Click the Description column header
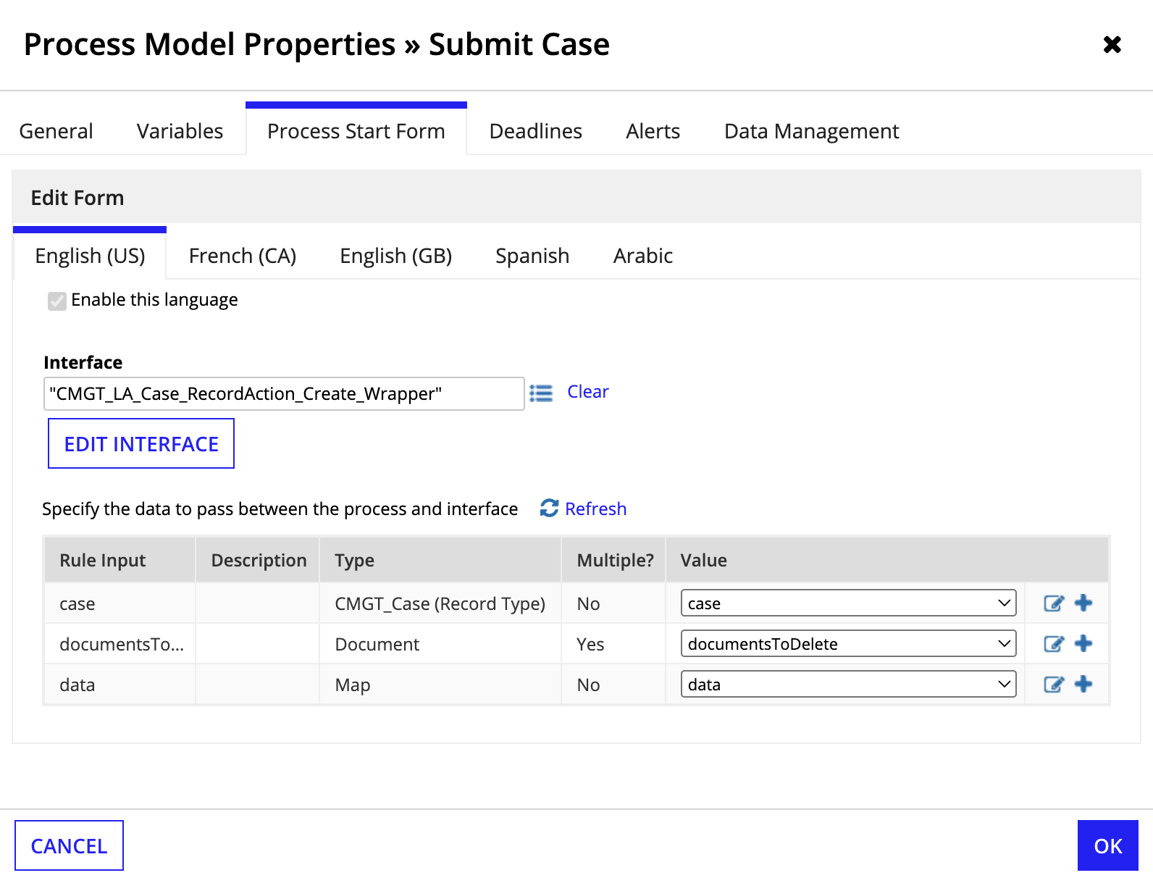 258,560
